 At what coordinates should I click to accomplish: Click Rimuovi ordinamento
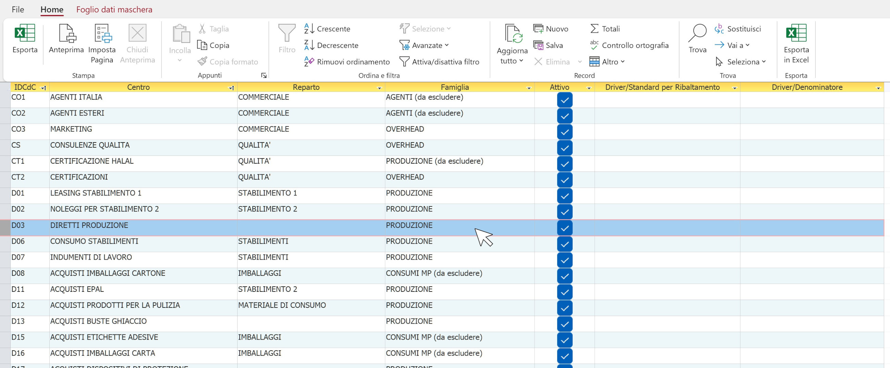[x=347, y=62]
